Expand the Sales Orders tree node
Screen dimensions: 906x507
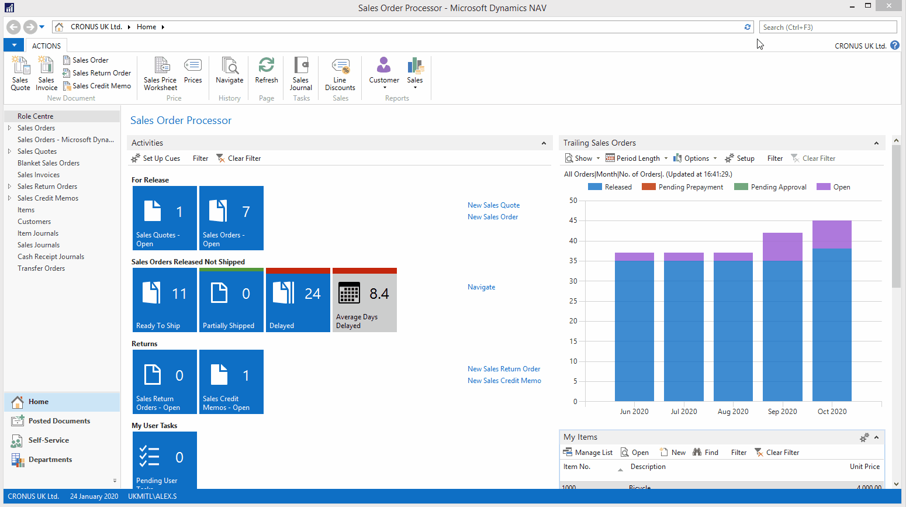pos(9,127)
